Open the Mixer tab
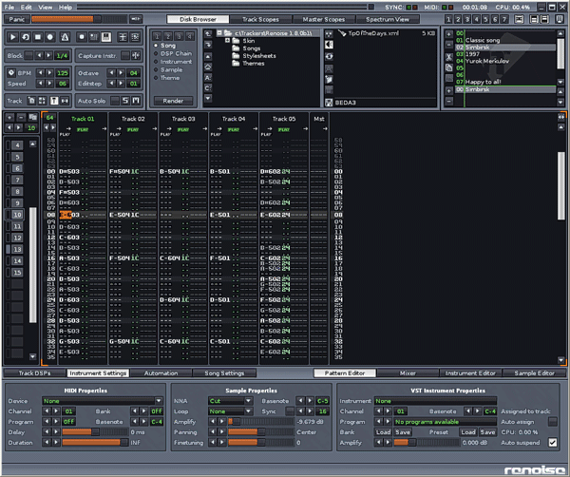This screenshot has width=570, height=477. tap(408, 373)
